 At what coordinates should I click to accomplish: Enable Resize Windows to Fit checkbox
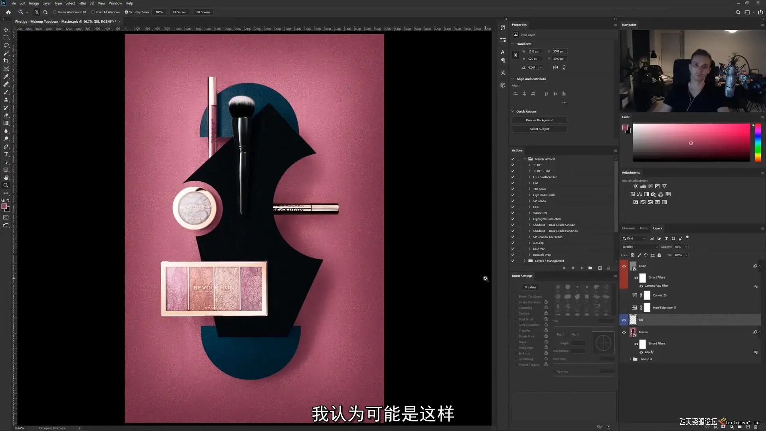tap(55, 12)
